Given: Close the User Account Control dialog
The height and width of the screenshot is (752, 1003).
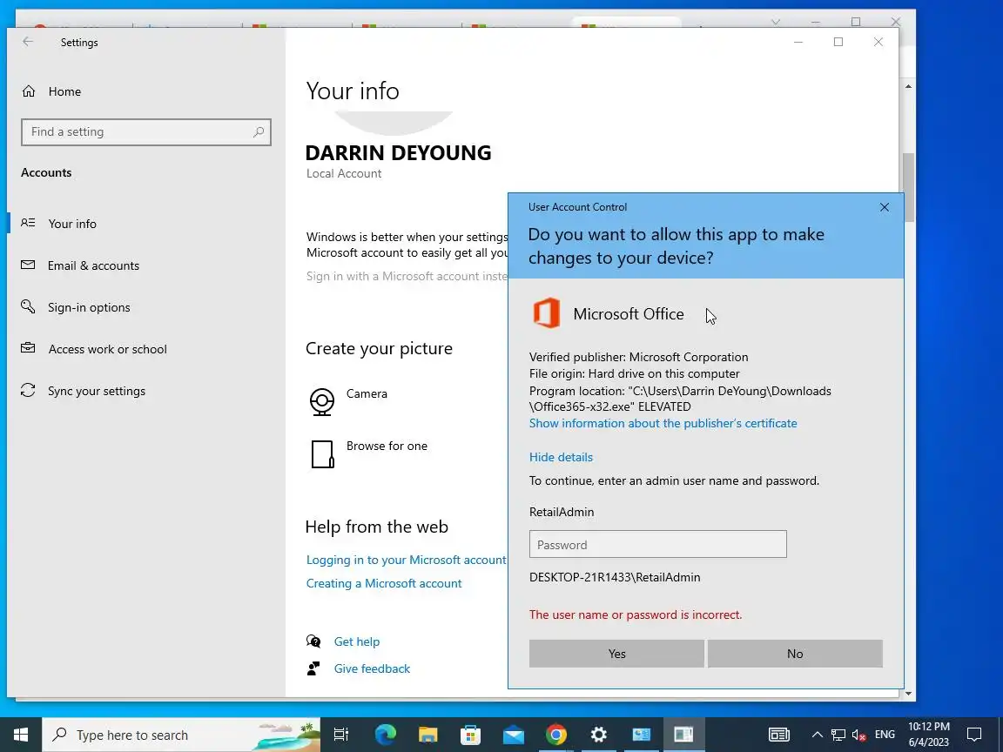Looking at the screenshot, I should click(884, 207).
